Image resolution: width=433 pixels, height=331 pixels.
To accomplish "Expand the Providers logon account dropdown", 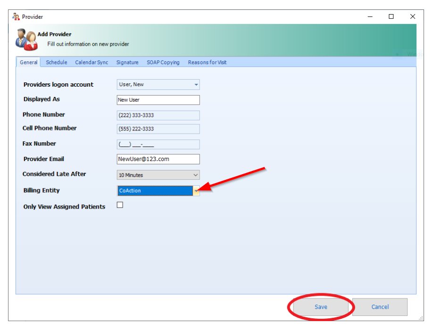I will (196, 85).
